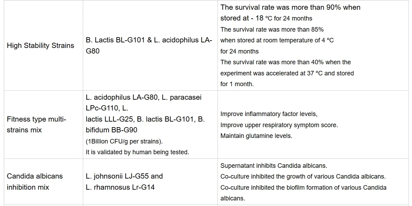Screen dimensions: 412x206
Task: Click "It is validated by human being tested."
Action: pyautogui.click(x=137, y=152)
